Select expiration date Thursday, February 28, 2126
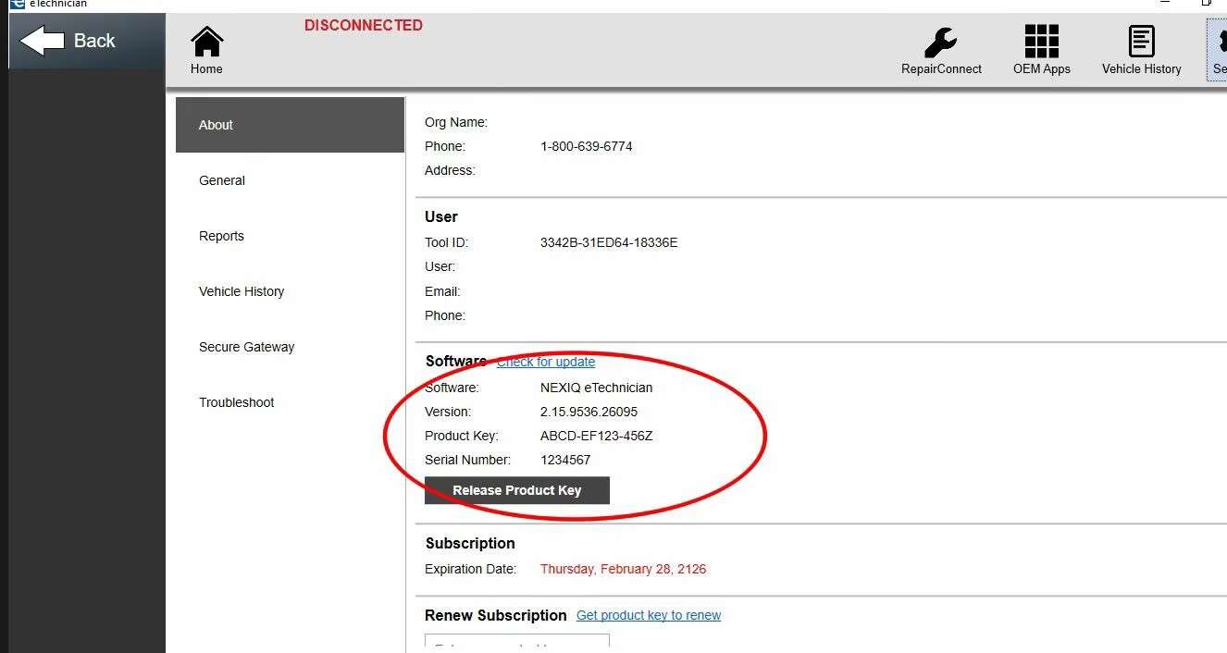The height and width of the screenshot is (653, 1227). (x=623, y=569)
